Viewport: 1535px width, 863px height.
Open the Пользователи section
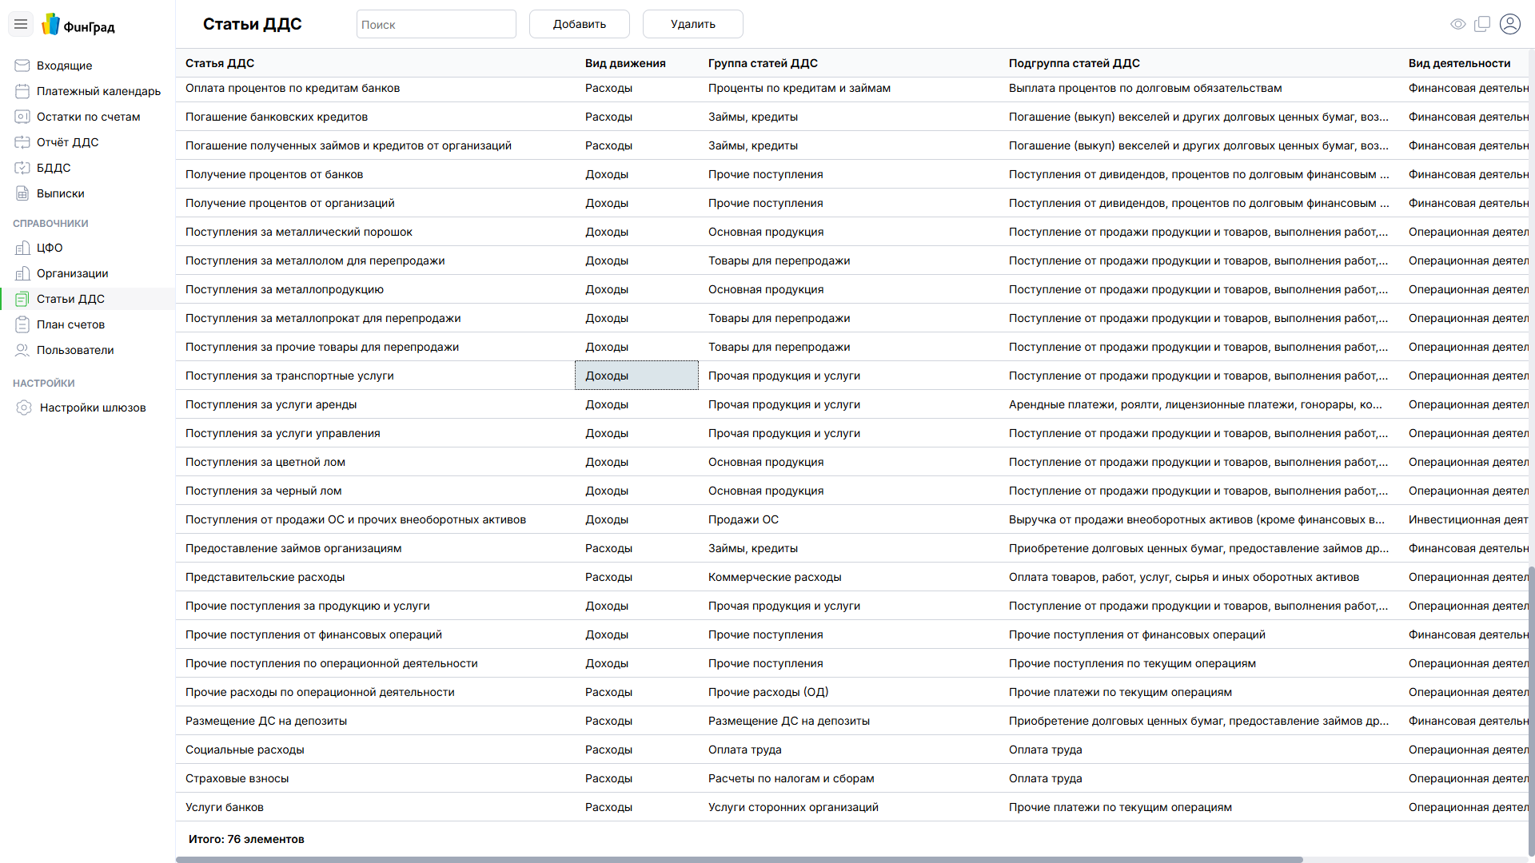[75, 350]
